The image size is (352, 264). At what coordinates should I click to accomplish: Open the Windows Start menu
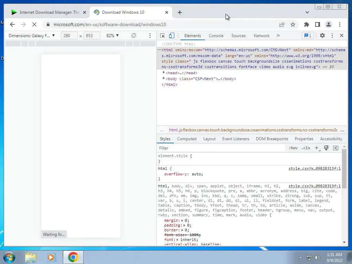9,257
